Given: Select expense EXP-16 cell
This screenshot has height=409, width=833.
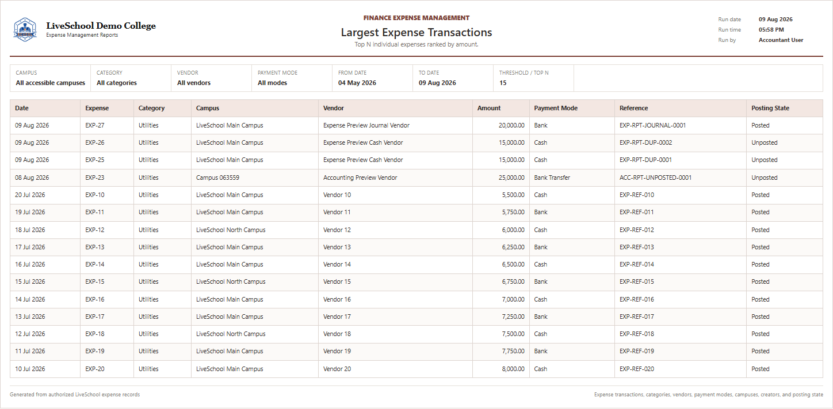Looking at the screenshot, I should (107, 299).
